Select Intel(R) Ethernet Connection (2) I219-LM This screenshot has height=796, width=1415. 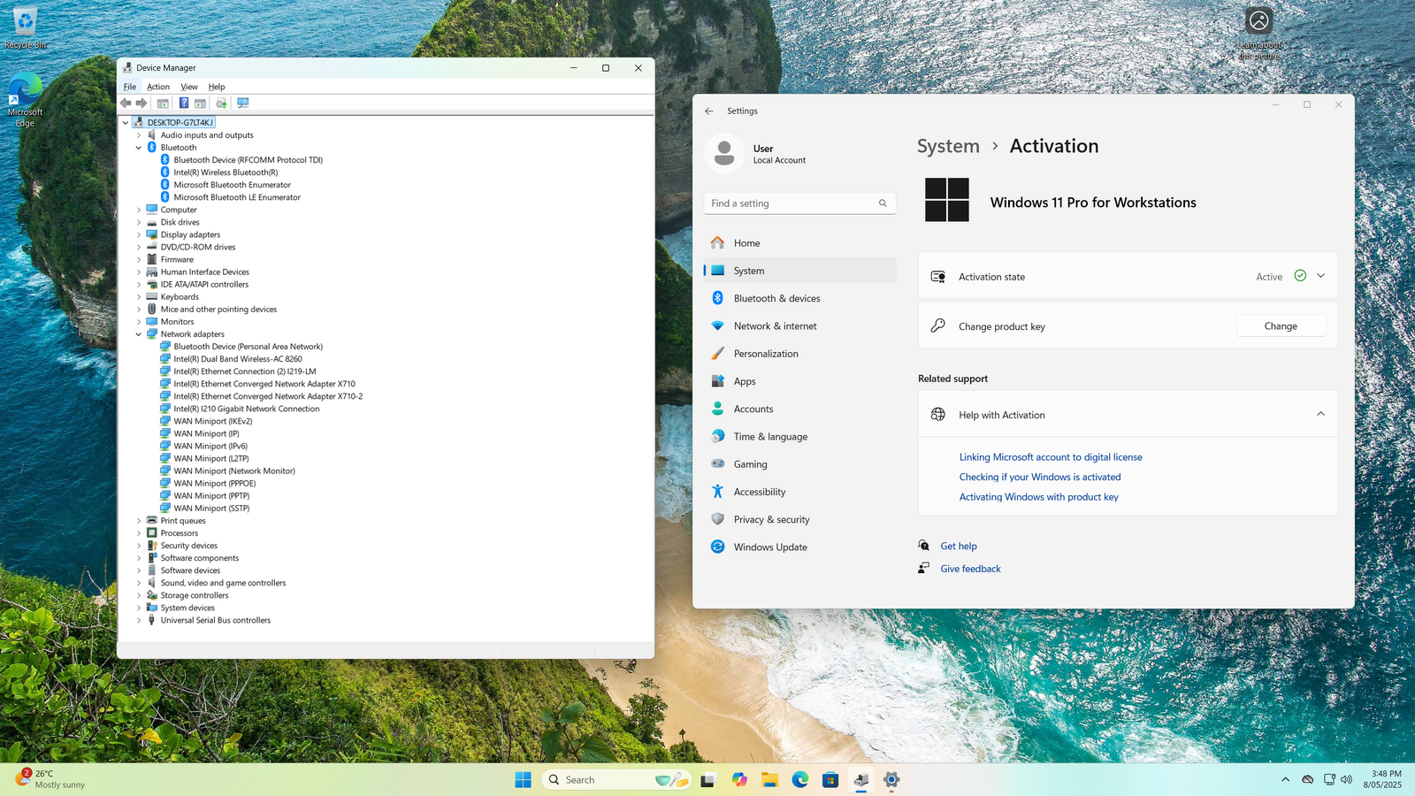pos(245,371)
